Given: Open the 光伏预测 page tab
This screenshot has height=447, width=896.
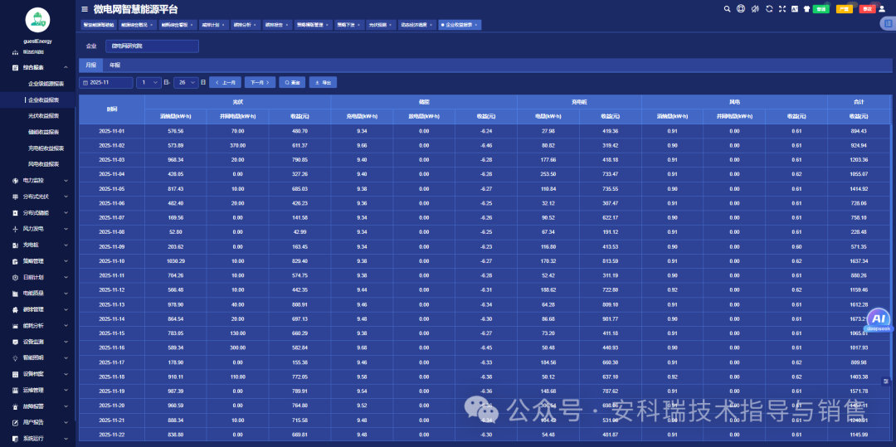Looking at the screenshot, I should [379, 25].
